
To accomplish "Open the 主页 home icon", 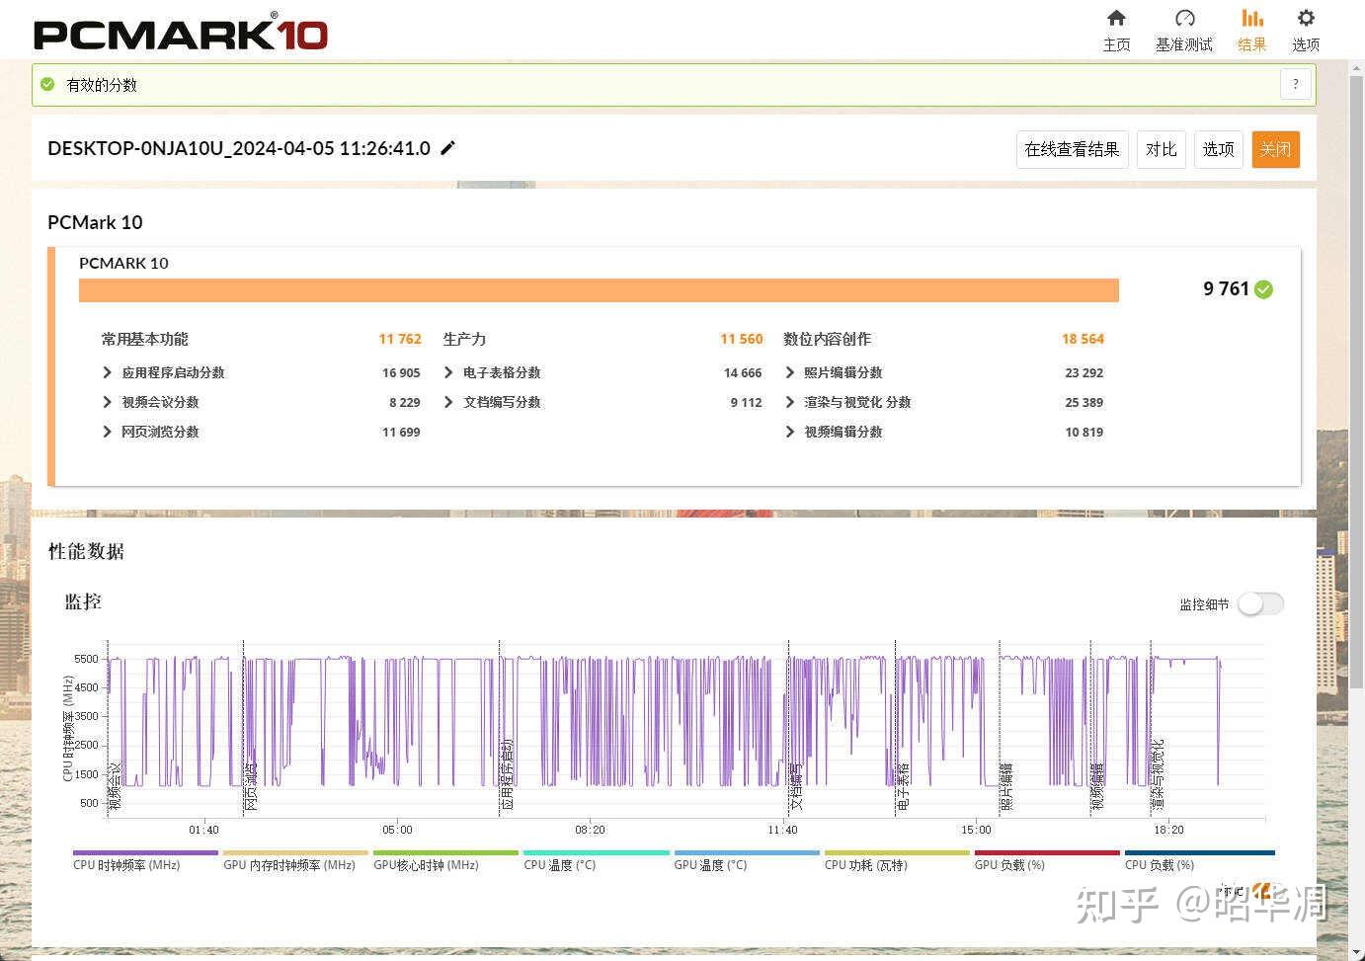I will pyautogui.click(x=1116, y=18).
